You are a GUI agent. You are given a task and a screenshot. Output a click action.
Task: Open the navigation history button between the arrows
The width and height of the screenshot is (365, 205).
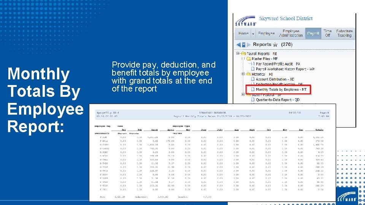[x=243, y=45]
